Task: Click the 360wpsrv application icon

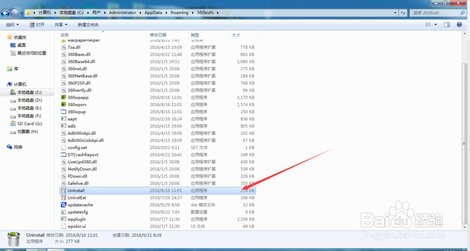Action: pos(63,104)
